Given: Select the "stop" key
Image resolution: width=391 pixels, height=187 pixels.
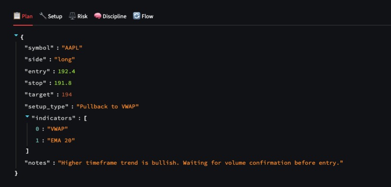Looking at the screenshot, I should pos(35,83).
